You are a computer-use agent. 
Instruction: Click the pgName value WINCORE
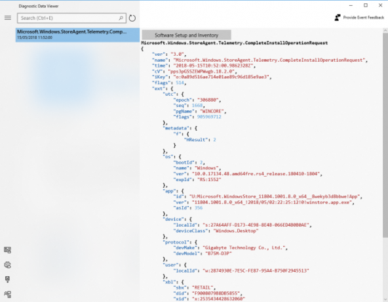coord(212,112)
